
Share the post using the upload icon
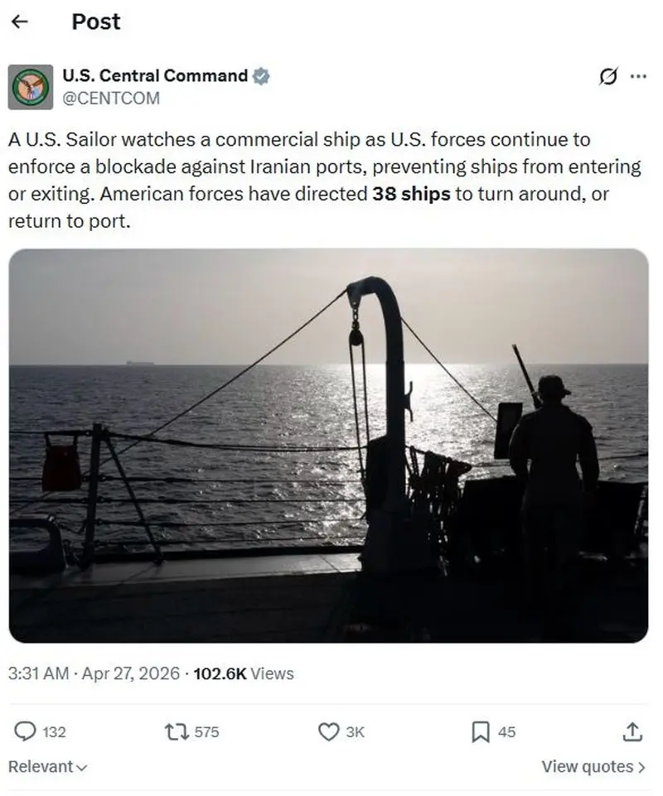[x=632, y=731]
